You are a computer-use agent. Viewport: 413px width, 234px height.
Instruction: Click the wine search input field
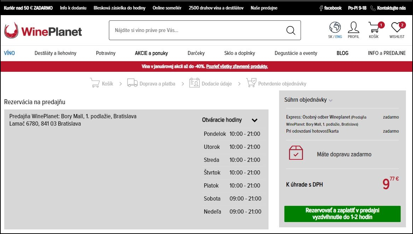(x=197, y=30)
